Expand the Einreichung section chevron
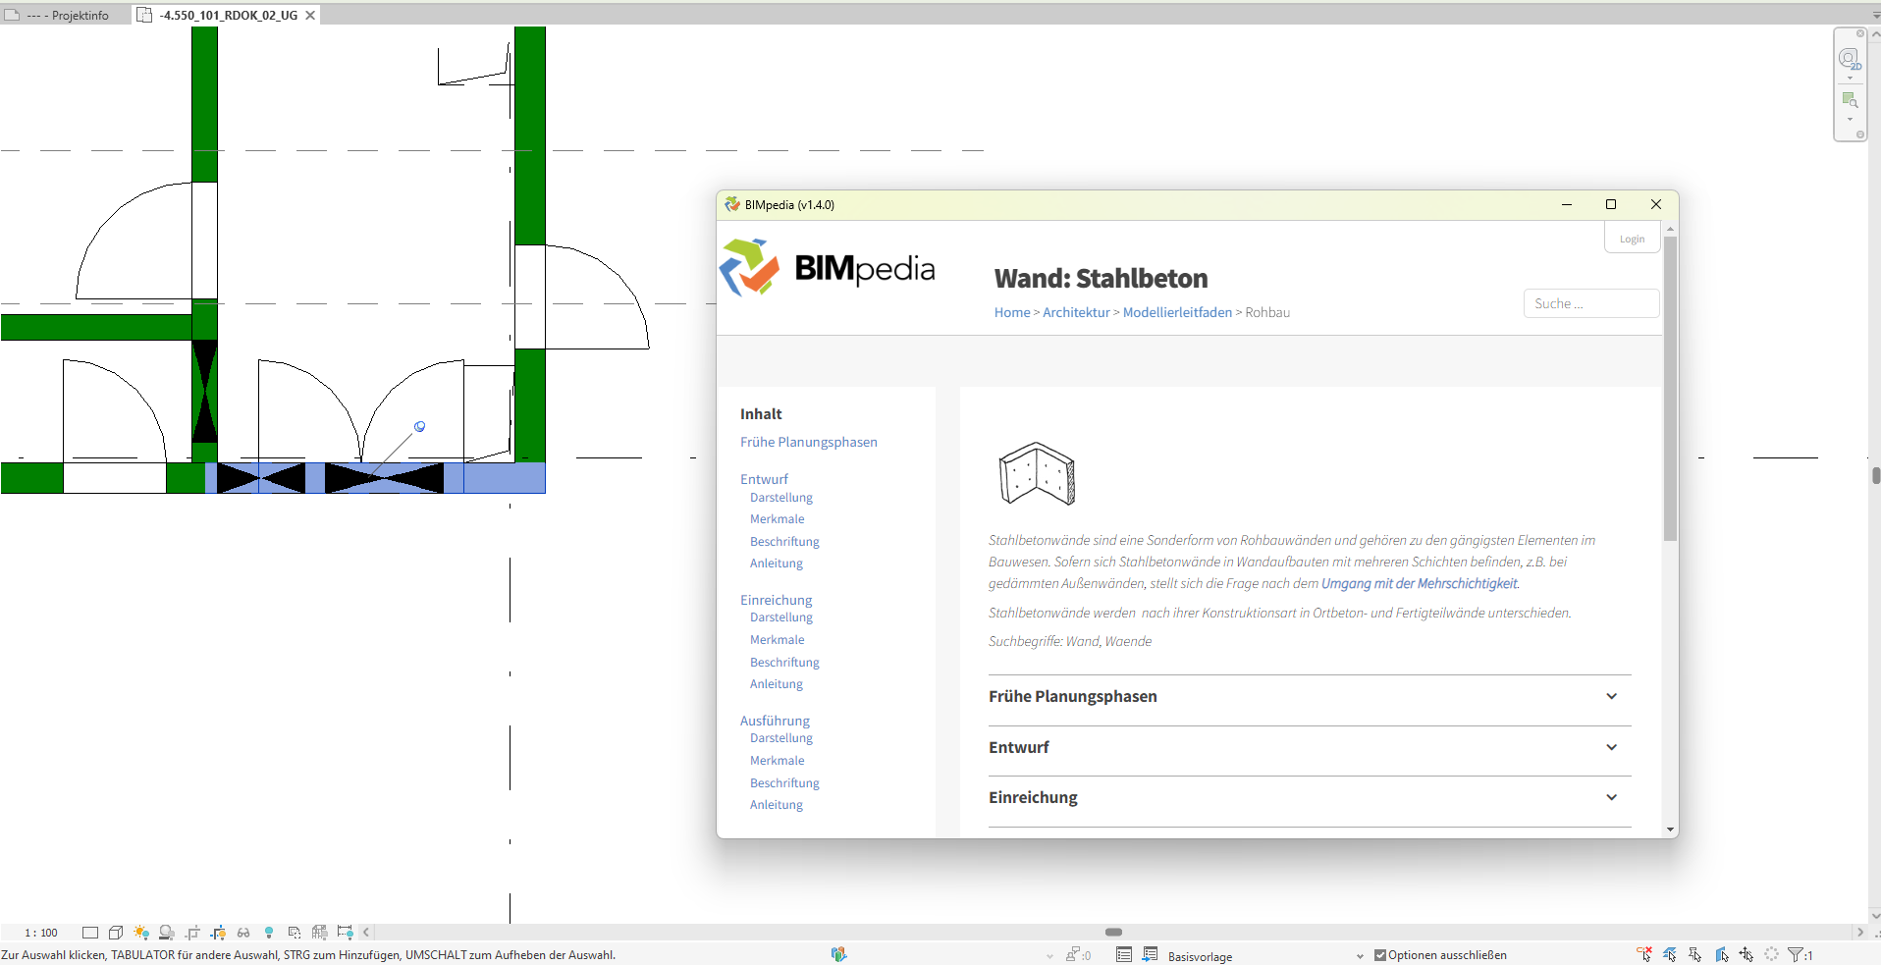The width and height of the screenshot is (1881, 965). [1611, 797]
